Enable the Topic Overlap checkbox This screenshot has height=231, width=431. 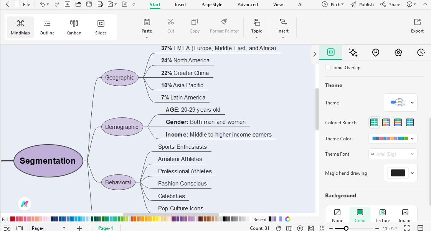pos(328,67)
